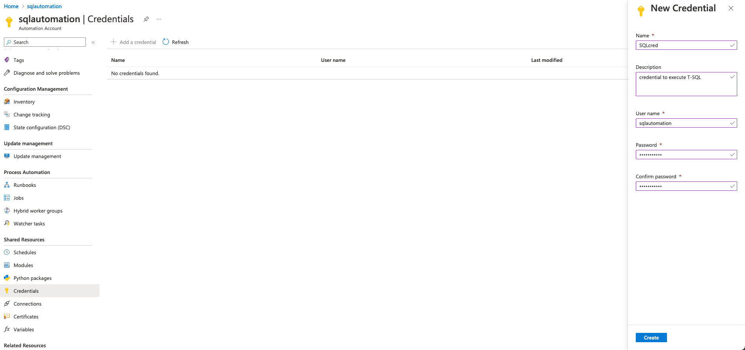The image size is (745, 350).
Task: Pin the Credentials page to dashboard
Action: pyautogui.click(x=146, y=19)
